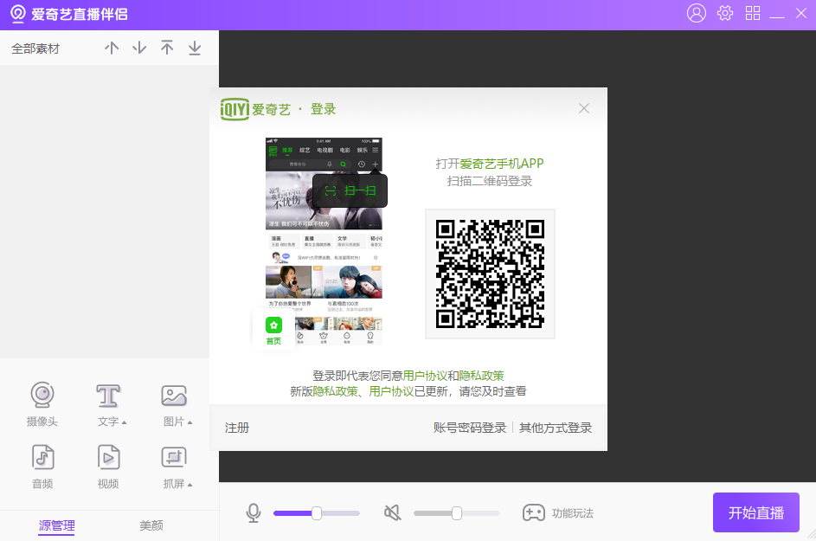Open the user account icon in title bar
This screenshot has height=541, width=816.
coord(697,13)
